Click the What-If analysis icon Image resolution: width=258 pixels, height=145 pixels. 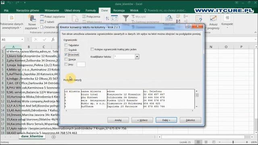click(x=199, y=19)
